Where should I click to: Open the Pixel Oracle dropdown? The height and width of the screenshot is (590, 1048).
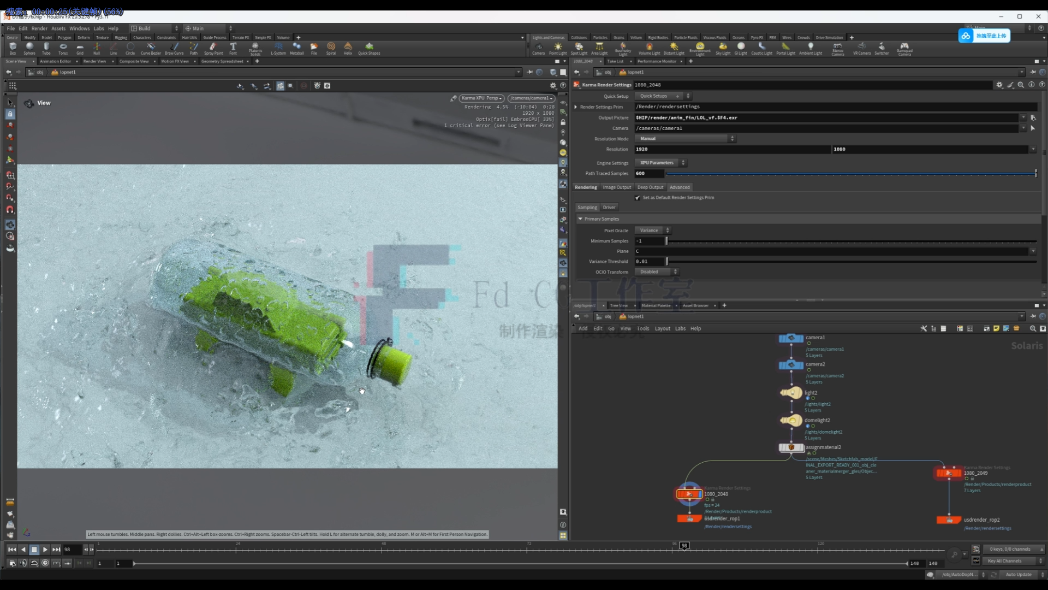tap(653, 230)
